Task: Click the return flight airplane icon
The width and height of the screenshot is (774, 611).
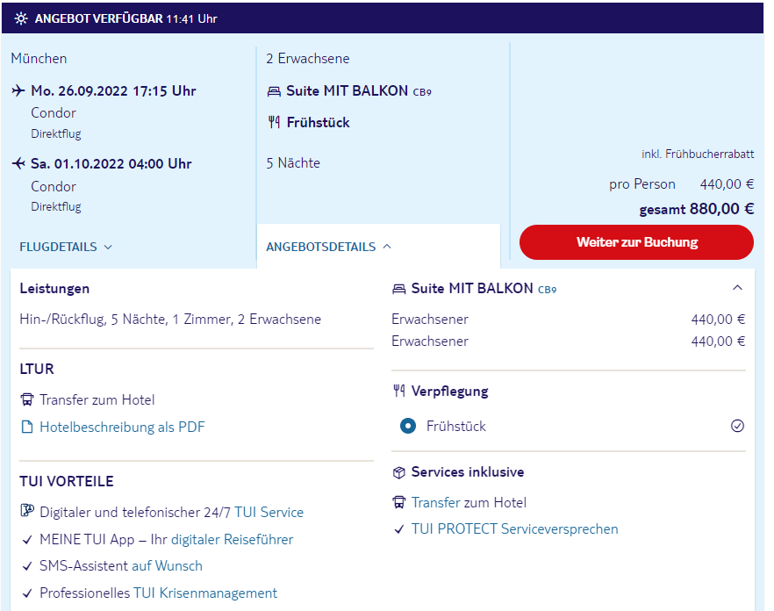Action: tap(19, 163)
